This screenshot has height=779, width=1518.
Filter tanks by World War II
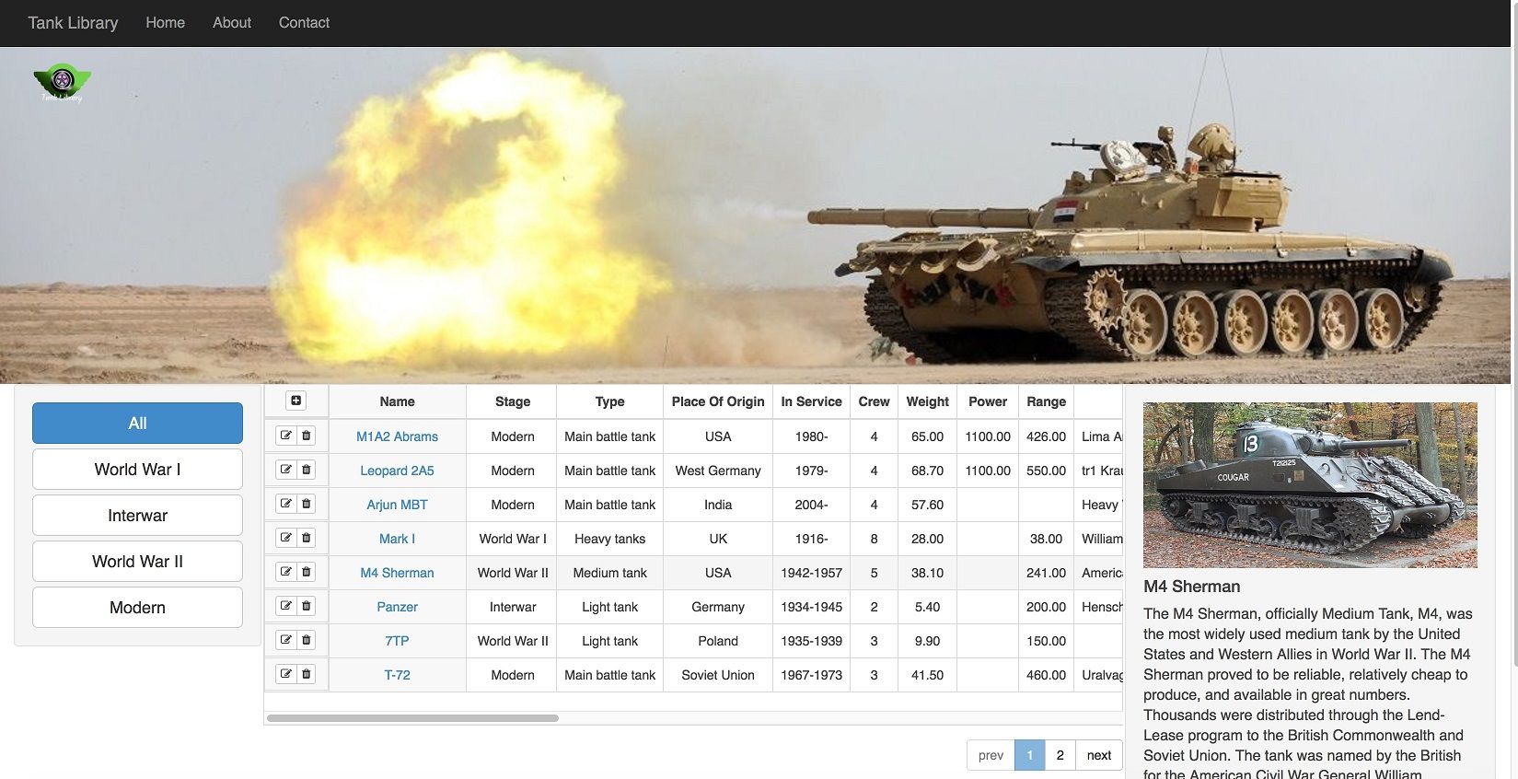pyautogui.click(x=137, y=562)
